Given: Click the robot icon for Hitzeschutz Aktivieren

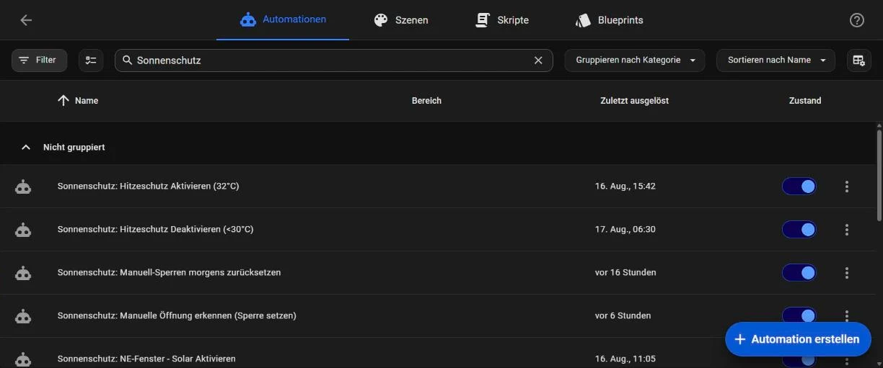Looking at the screenshot, I should 23,187.
